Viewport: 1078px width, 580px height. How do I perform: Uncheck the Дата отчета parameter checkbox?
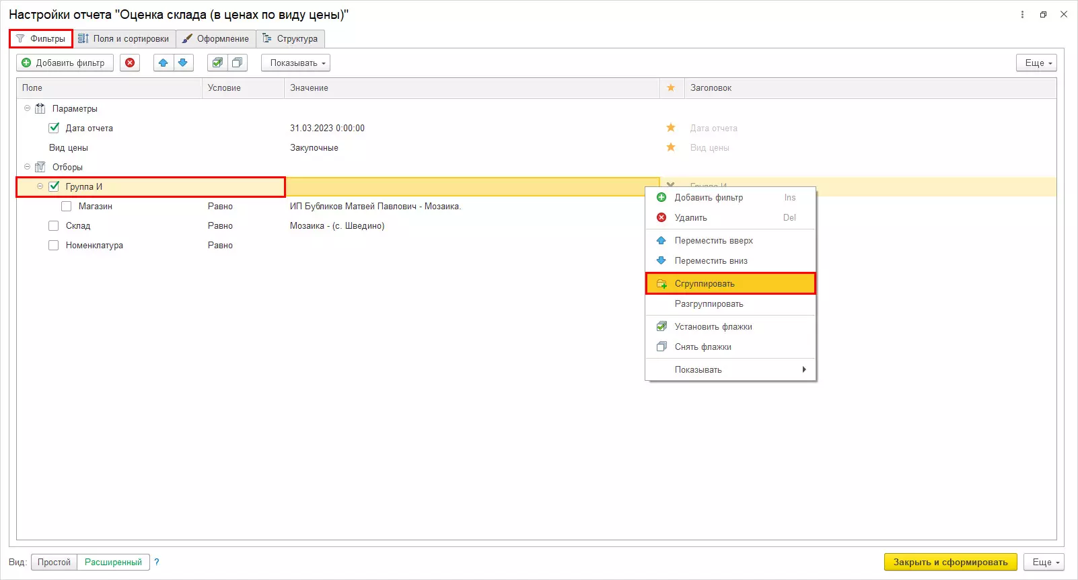(x=54, y=128)
